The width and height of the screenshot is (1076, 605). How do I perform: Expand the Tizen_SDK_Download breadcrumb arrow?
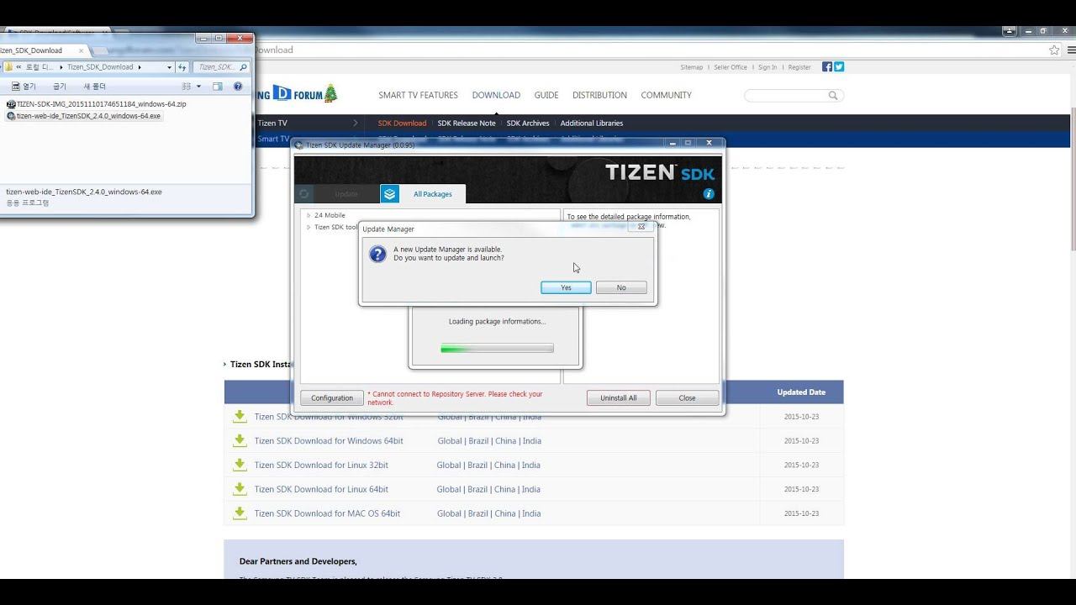(140, 67)
